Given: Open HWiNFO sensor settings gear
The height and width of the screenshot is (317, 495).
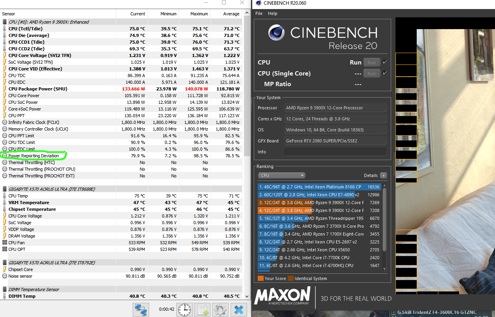Looking at the screenshot, I should 220,310.
